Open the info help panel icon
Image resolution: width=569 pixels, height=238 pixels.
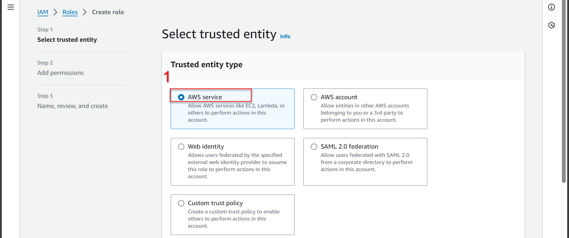tap(551, 7)
